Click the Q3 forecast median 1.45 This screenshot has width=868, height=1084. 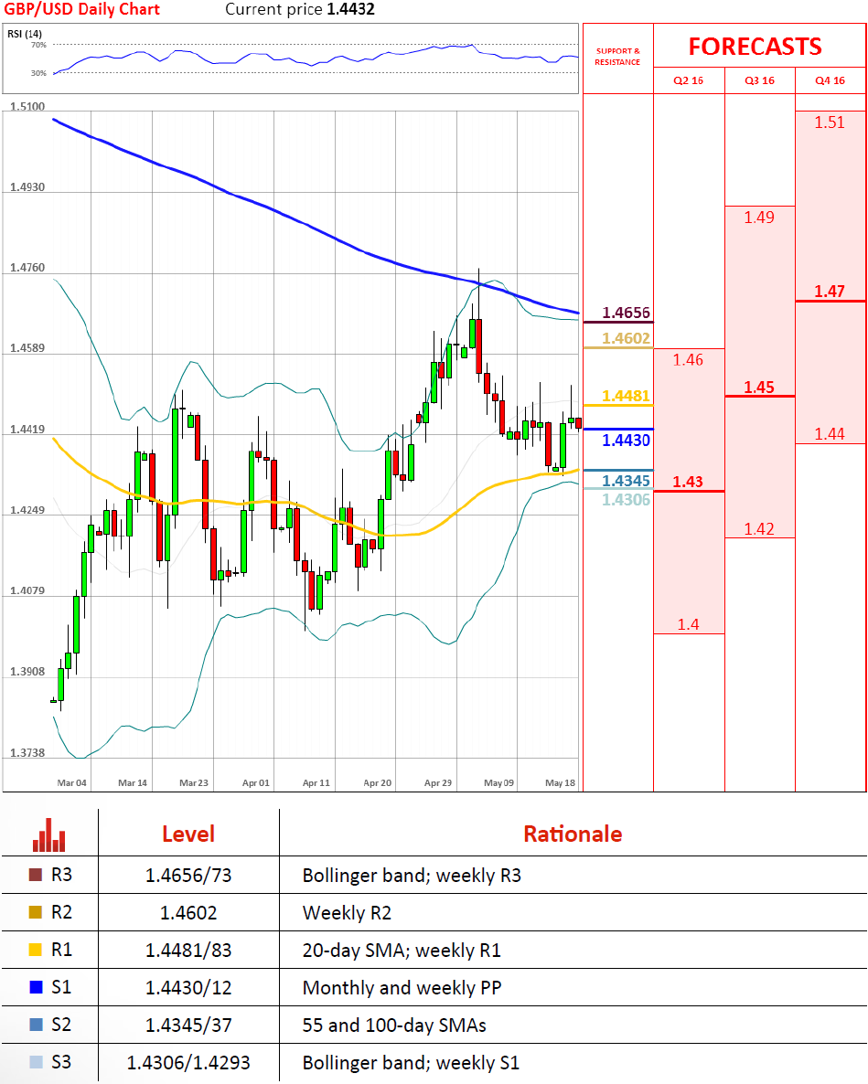pyautogui.click(x=759, y=388)
